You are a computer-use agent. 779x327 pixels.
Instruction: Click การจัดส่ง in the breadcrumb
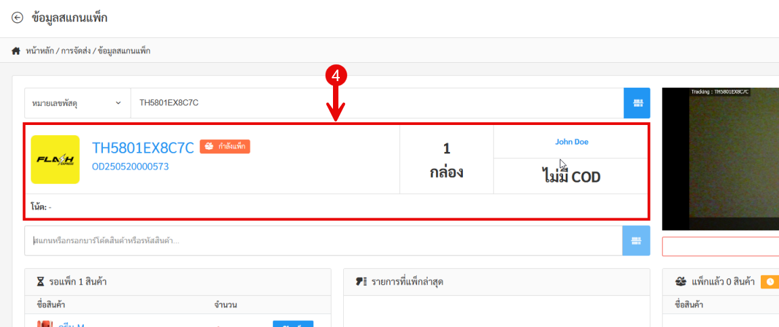pos(76,51)
